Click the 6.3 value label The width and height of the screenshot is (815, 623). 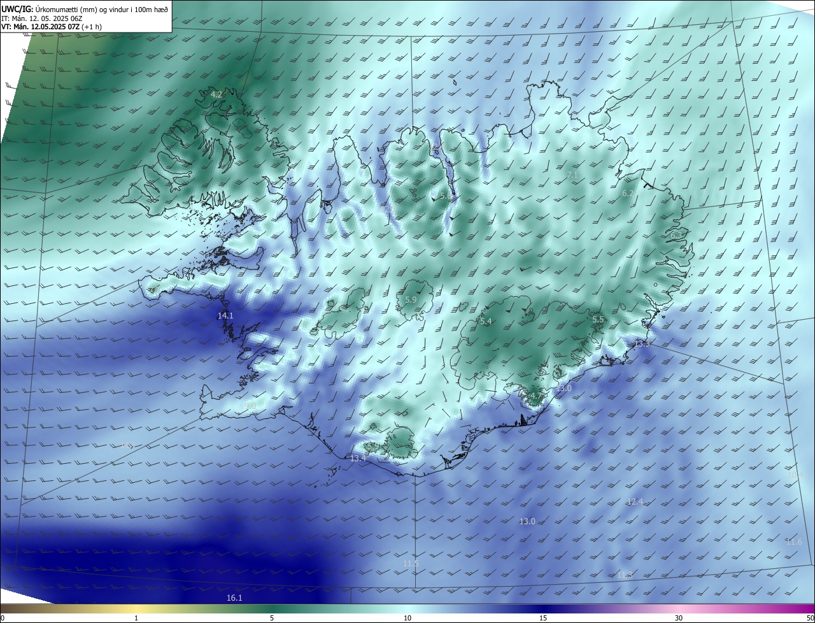pos(676,236)
